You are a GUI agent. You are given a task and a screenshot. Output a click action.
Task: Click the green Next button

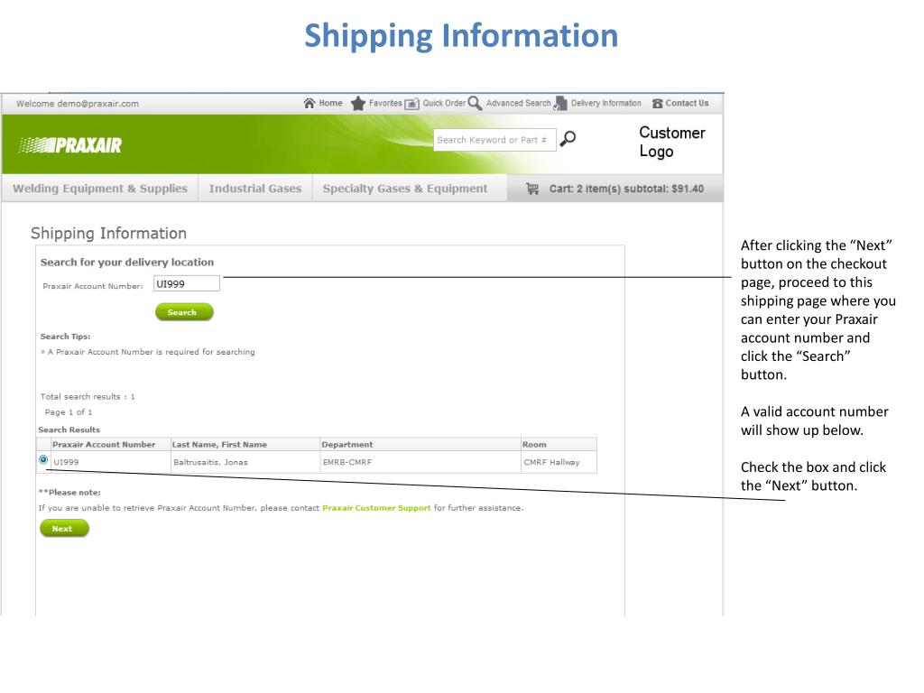tap(64, 529)
